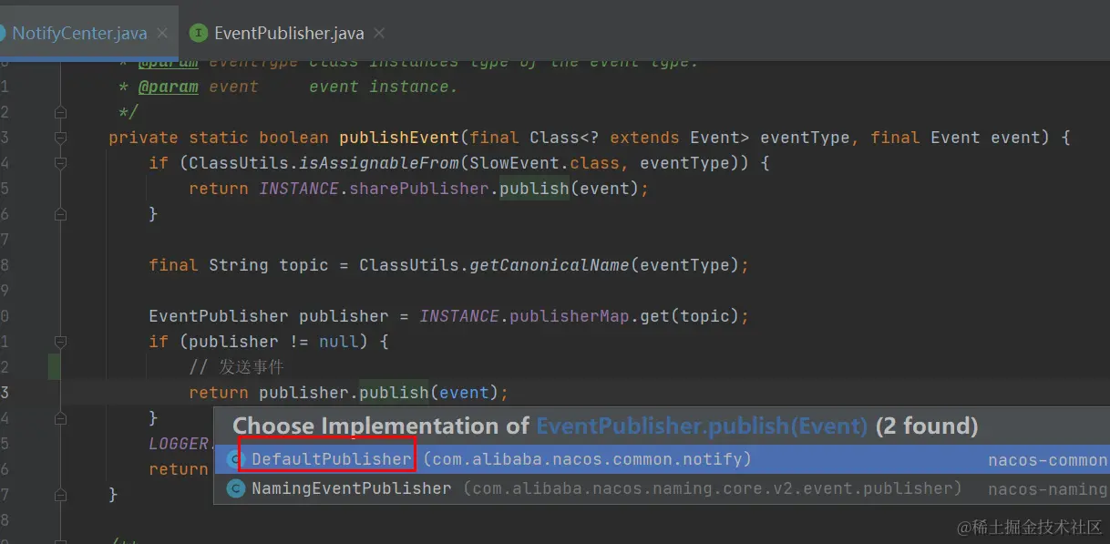Click the EventPublisher.java interface file icon

[198, 33]
